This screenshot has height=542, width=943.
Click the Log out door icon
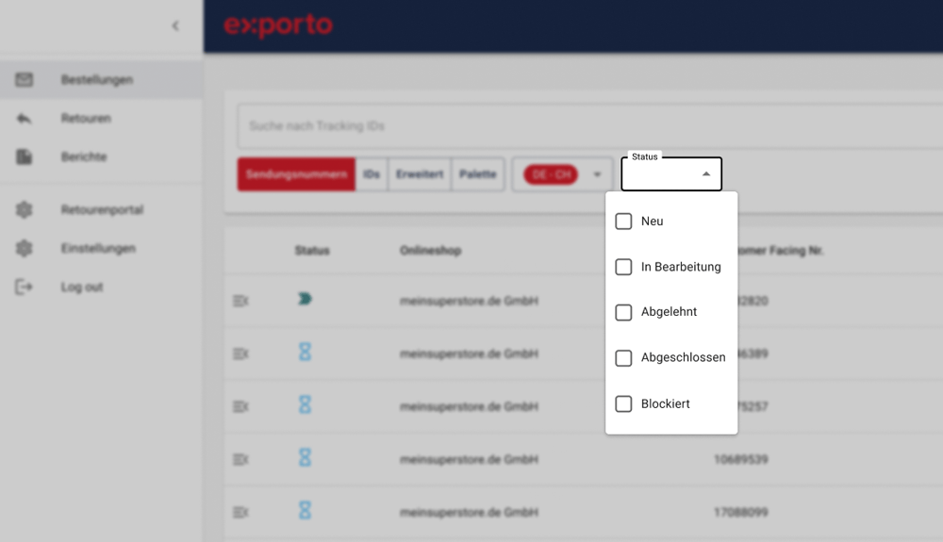click(25, 287)
